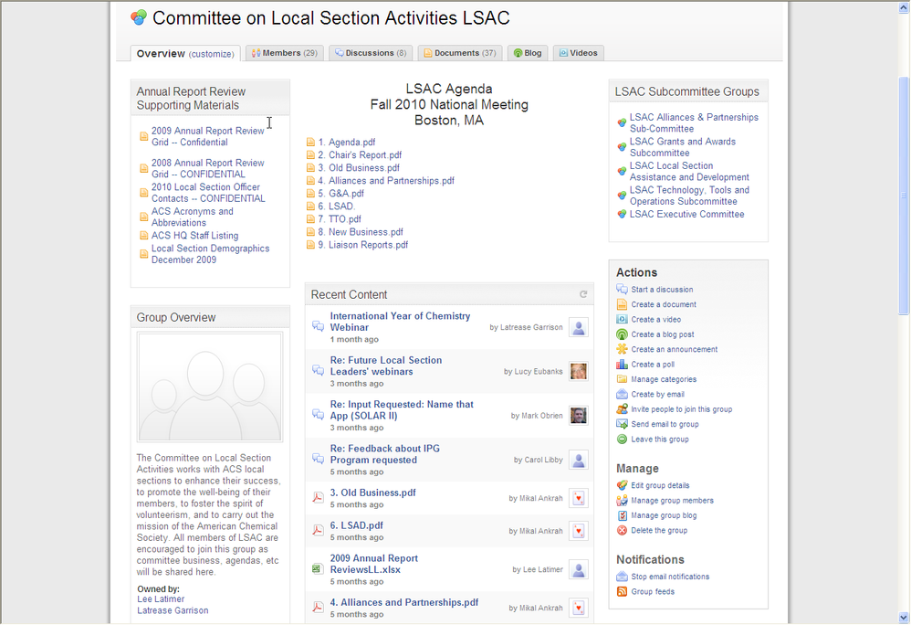Click the Start a discussion icon

pos(622,290)
